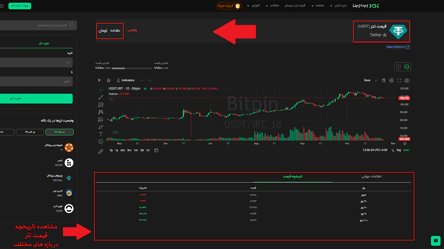Toggle percent scale on price axis

[x=393, y=150]
